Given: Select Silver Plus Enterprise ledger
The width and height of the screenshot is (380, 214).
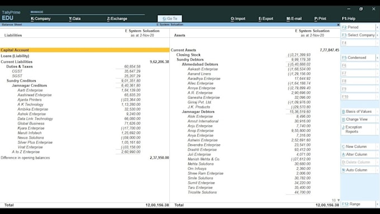Looking at the screenshot, I should point(35,142).
